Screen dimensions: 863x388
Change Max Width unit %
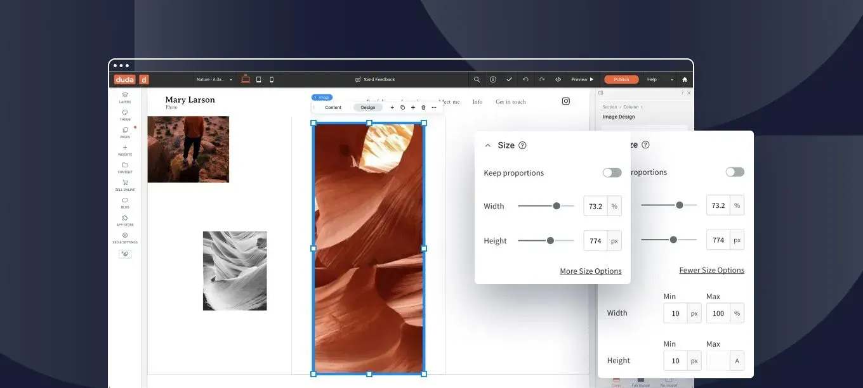[737, 313]
